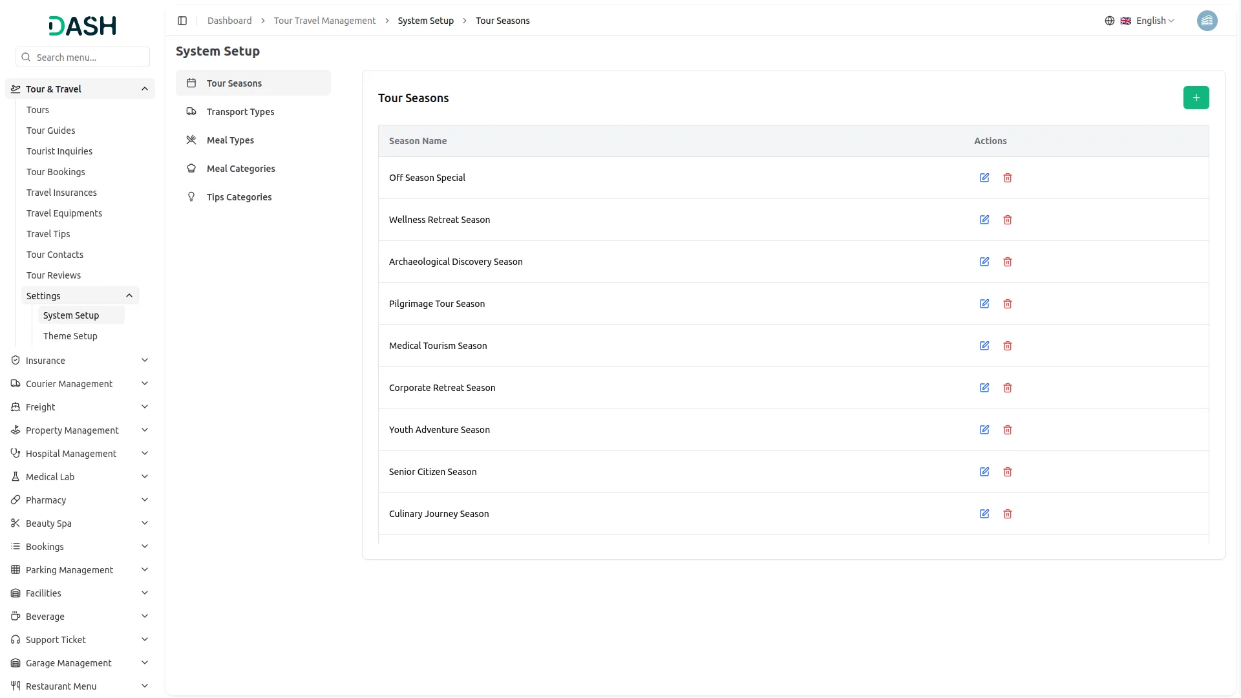Click the Search menu input field
The width and height of the screenshot is (1241, 698).
point(89,58)
